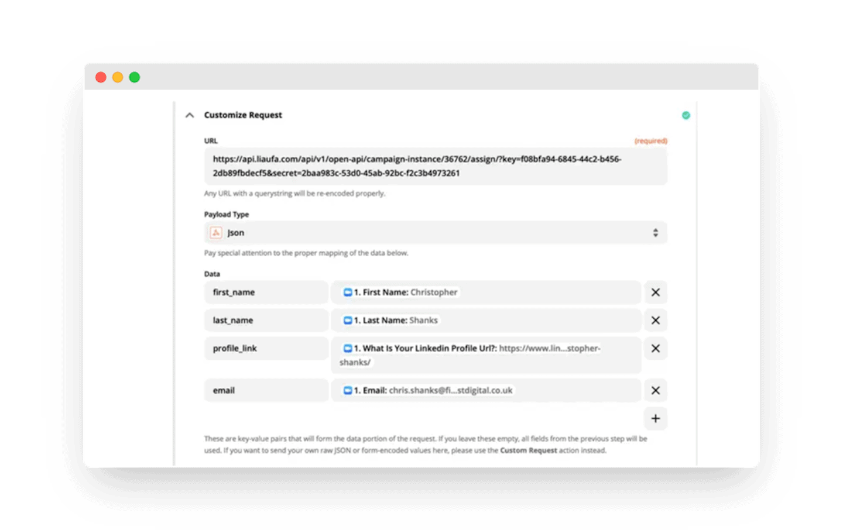Click the red close window button

click(x=101, y=77)
